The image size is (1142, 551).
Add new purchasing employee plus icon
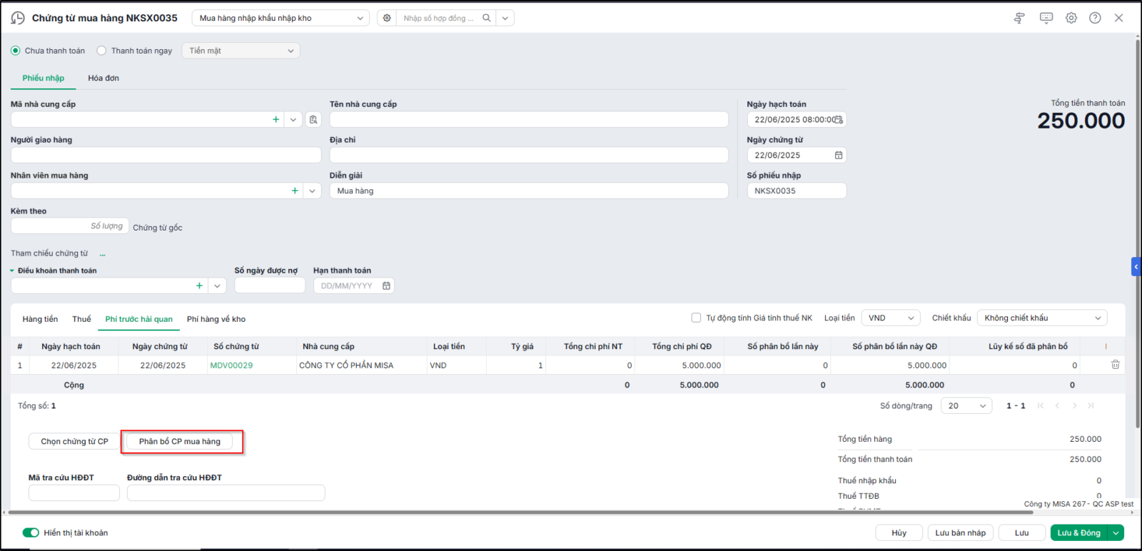tap(295, 191)
